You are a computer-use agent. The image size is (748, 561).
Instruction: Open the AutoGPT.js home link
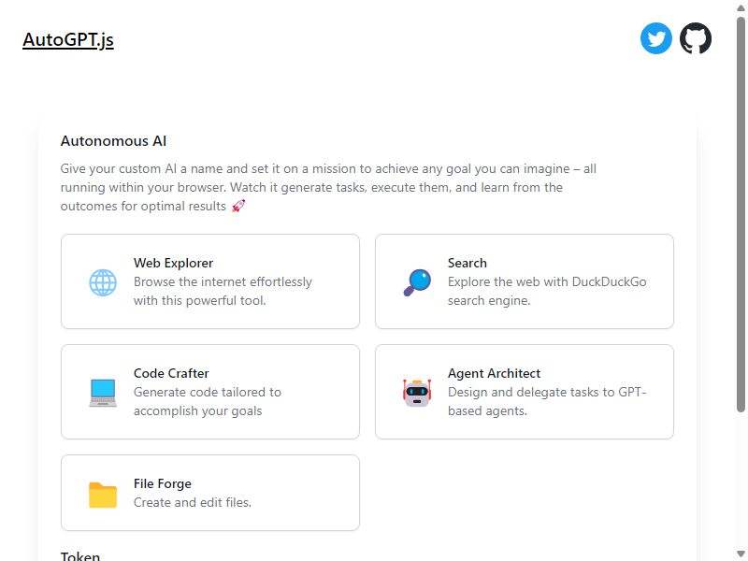coord(68,39)
